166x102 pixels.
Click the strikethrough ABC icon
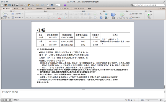tap(38, 17)
